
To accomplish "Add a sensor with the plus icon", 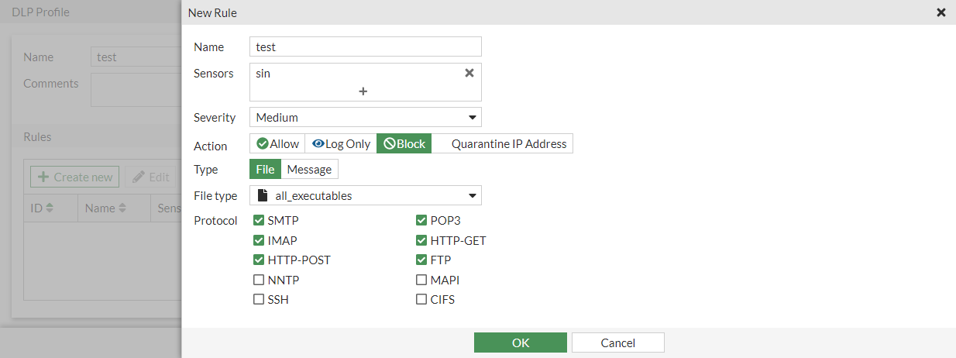I will 363,91.
